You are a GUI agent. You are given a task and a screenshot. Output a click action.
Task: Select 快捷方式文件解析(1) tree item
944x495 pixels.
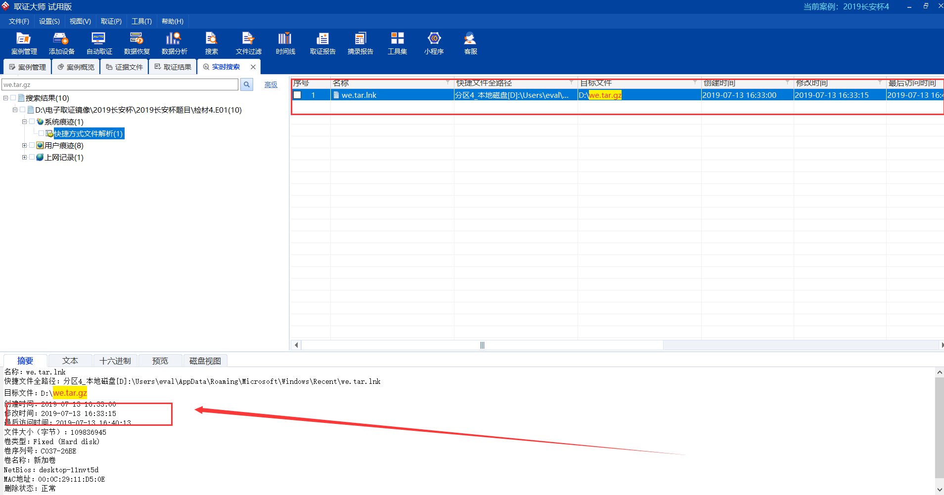(x=89, y=133)
